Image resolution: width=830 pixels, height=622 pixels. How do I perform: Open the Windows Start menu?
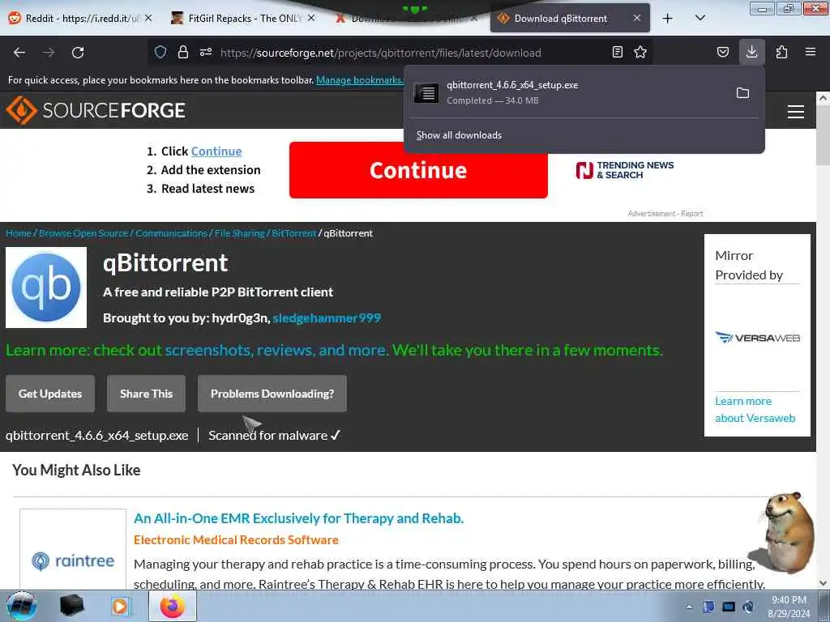pyautogui.click(x=21, y=606)
